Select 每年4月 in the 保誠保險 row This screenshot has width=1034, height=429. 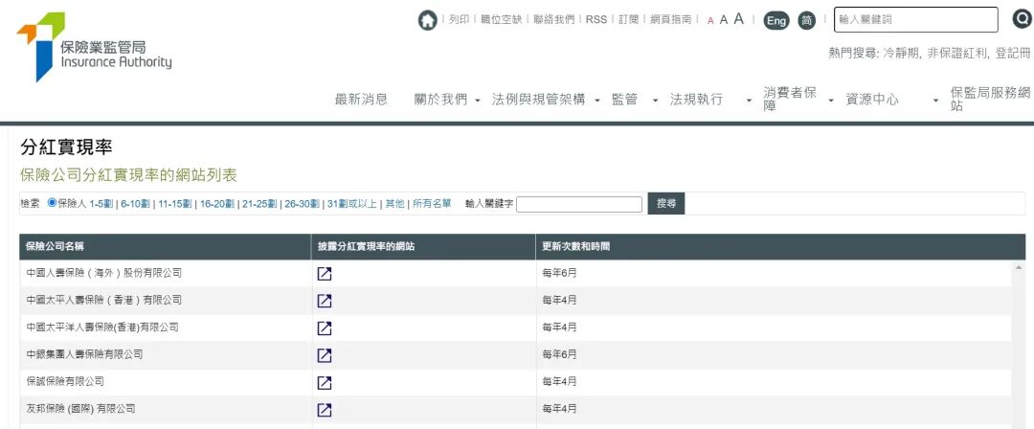[x=559, y=381]
